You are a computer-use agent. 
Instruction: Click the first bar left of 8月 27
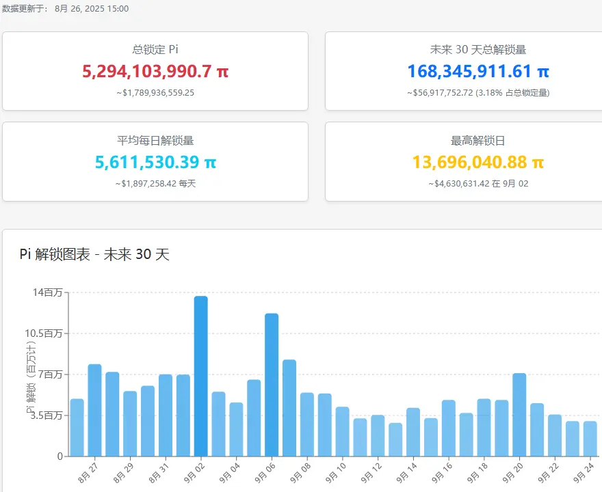tap(77, 428)
